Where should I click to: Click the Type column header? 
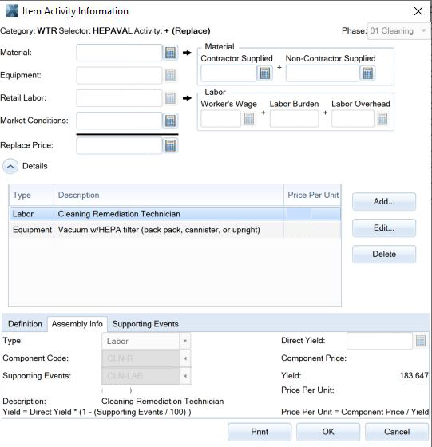32,196
